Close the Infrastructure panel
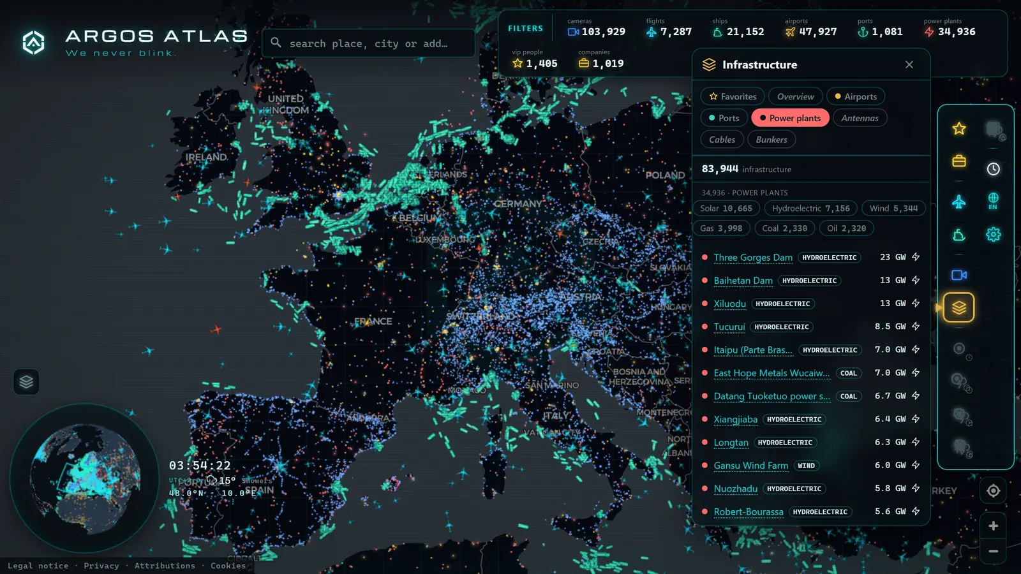Screen dimensions: 1021x574 [909, 64]
